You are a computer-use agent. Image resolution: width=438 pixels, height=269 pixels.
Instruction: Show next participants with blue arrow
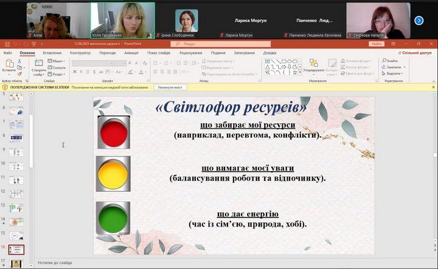419,21
